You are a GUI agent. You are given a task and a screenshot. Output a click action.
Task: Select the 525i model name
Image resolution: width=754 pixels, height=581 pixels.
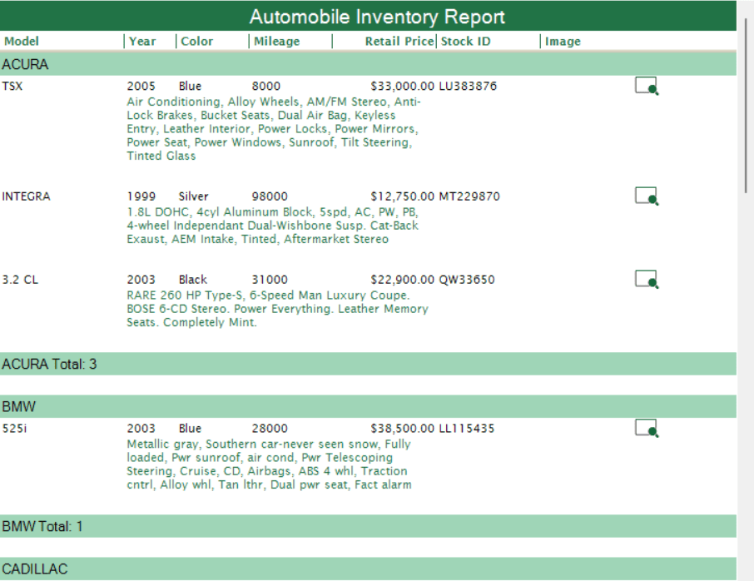(14, 428)
